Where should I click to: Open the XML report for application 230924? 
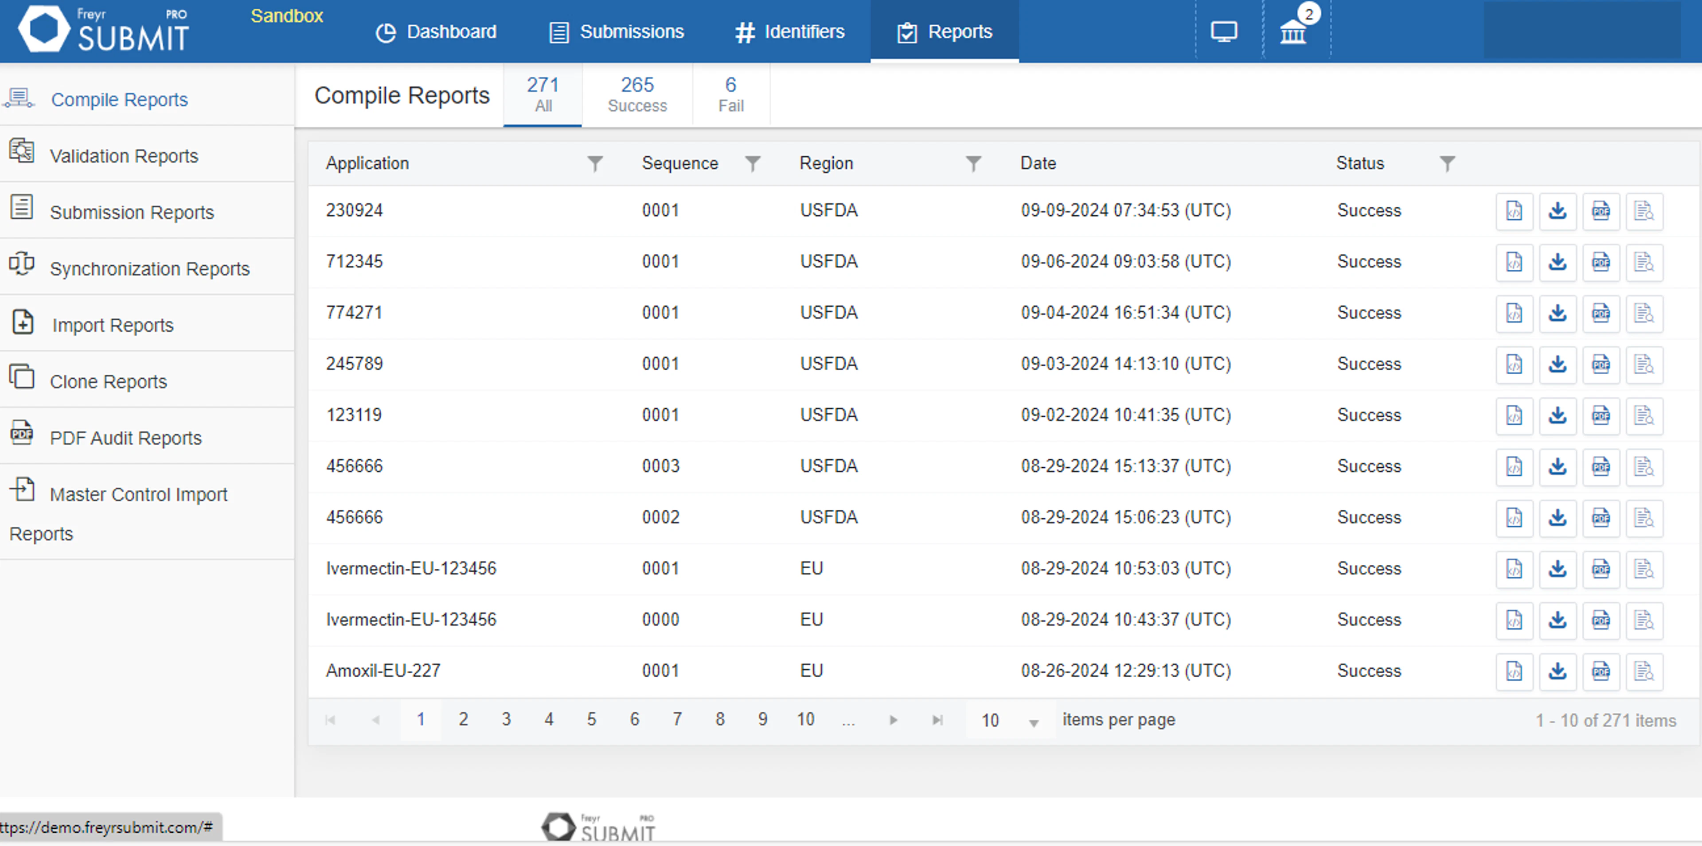pyautogui.click(x=1514, y=211)
